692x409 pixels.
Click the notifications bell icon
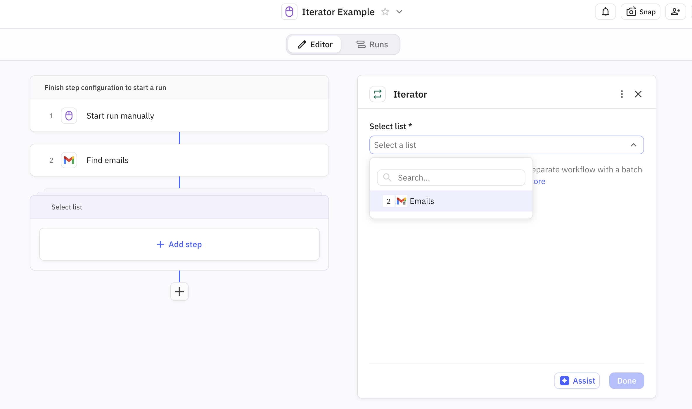pyautogui.click(x=605, y=12)
